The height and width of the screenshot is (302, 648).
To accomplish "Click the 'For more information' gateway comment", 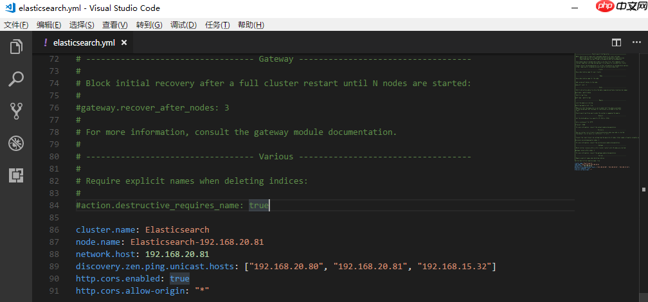I will click(237, 132).
